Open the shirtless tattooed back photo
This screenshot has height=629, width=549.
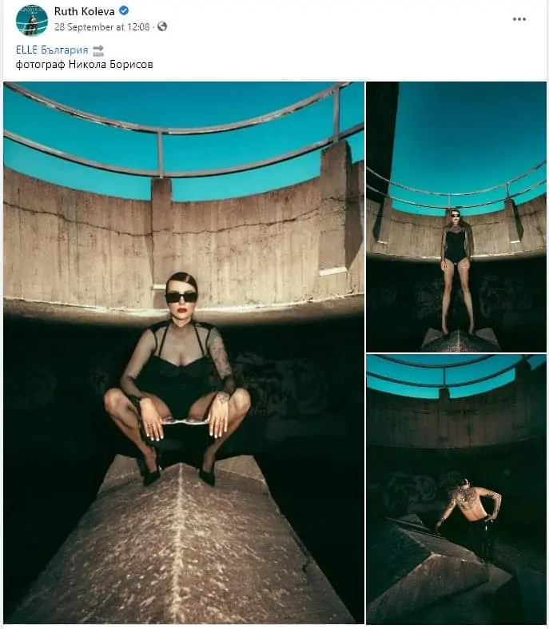point(456,489)
